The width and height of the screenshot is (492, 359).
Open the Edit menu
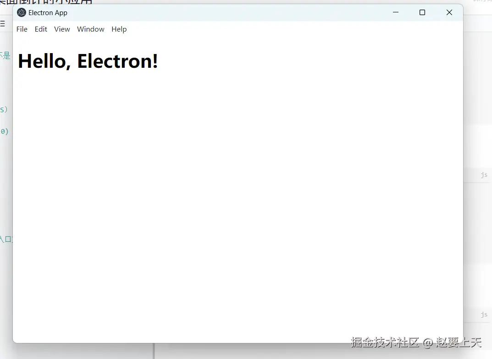[41, 29]
